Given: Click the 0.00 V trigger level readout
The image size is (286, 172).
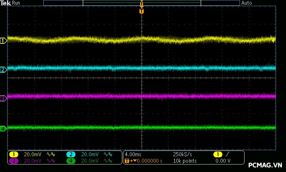Looking at the screenshot, I should 223,161.
